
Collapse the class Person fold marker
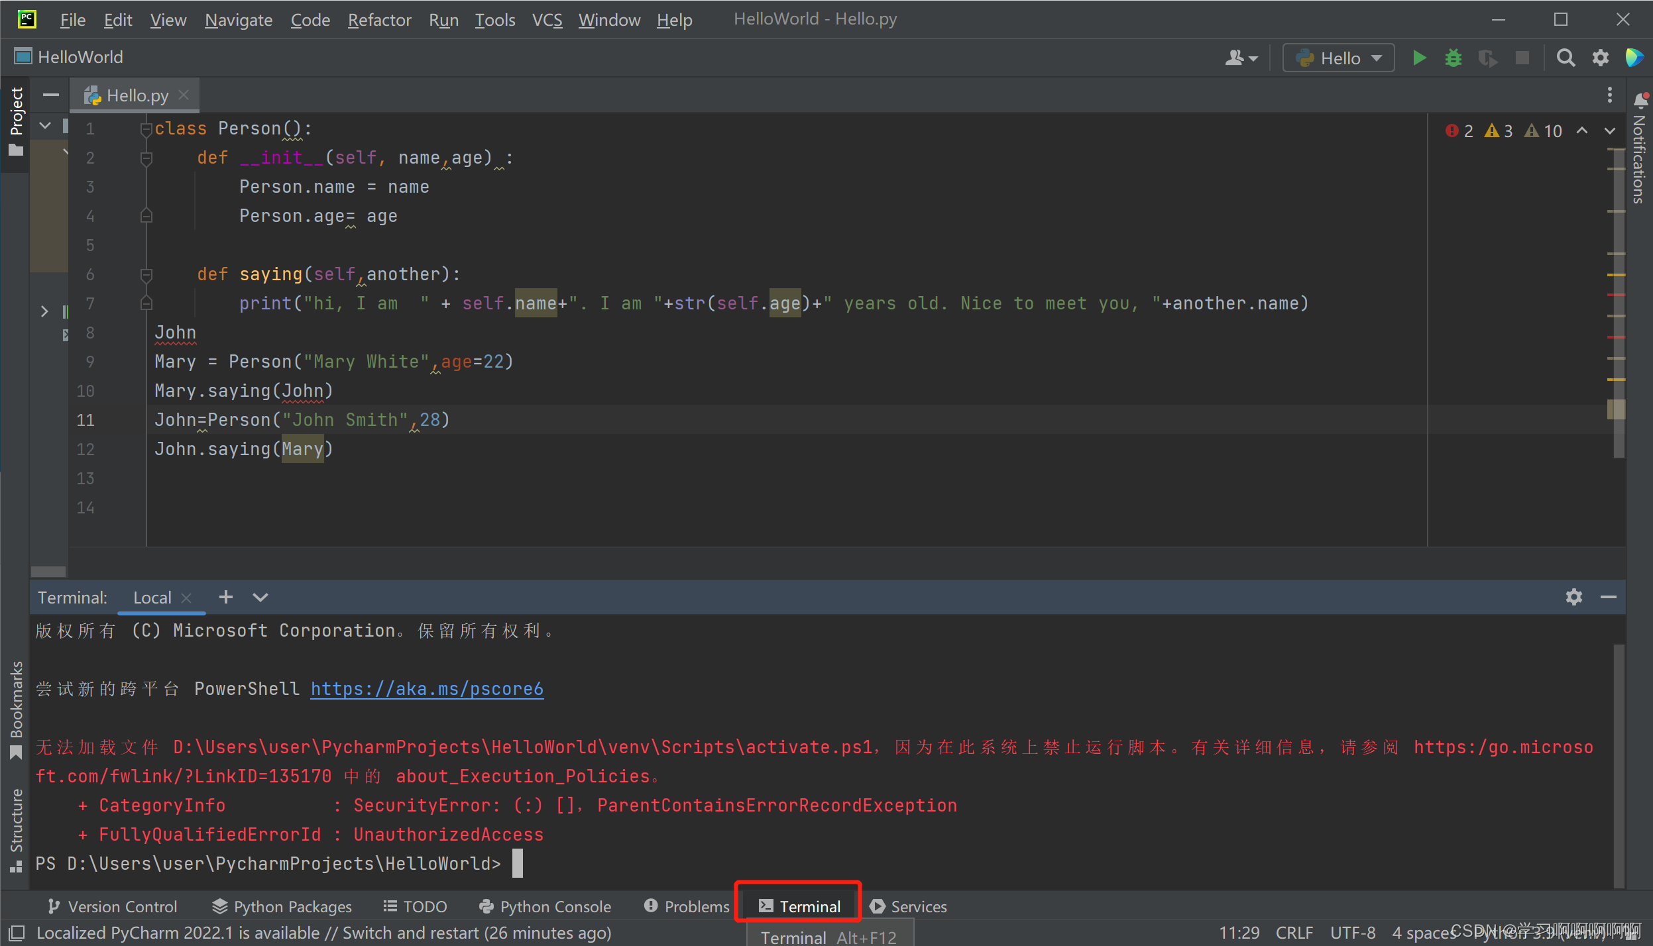[146, 129]
